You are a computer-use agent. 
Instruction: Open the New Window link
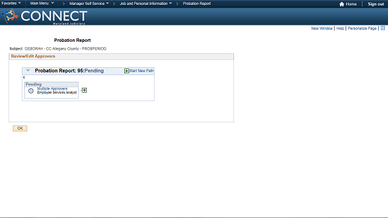coord(322,28)
